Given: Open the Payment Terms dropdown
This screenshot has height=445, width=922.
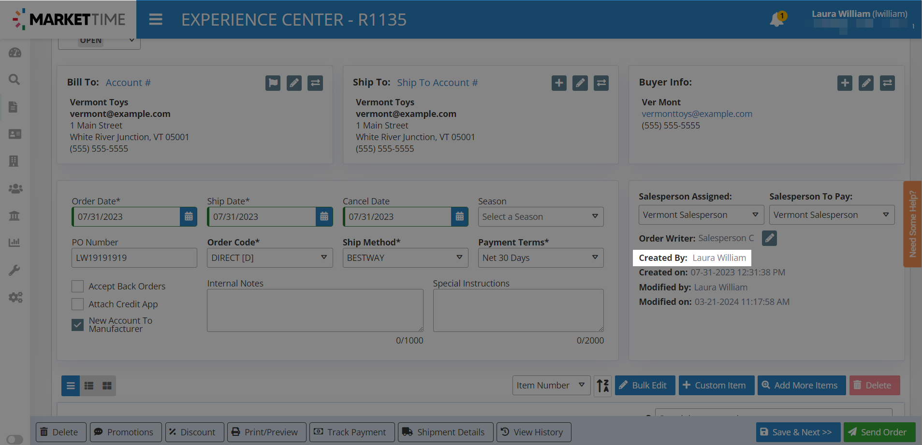Looking at the screenshot, I should point(541,258).
